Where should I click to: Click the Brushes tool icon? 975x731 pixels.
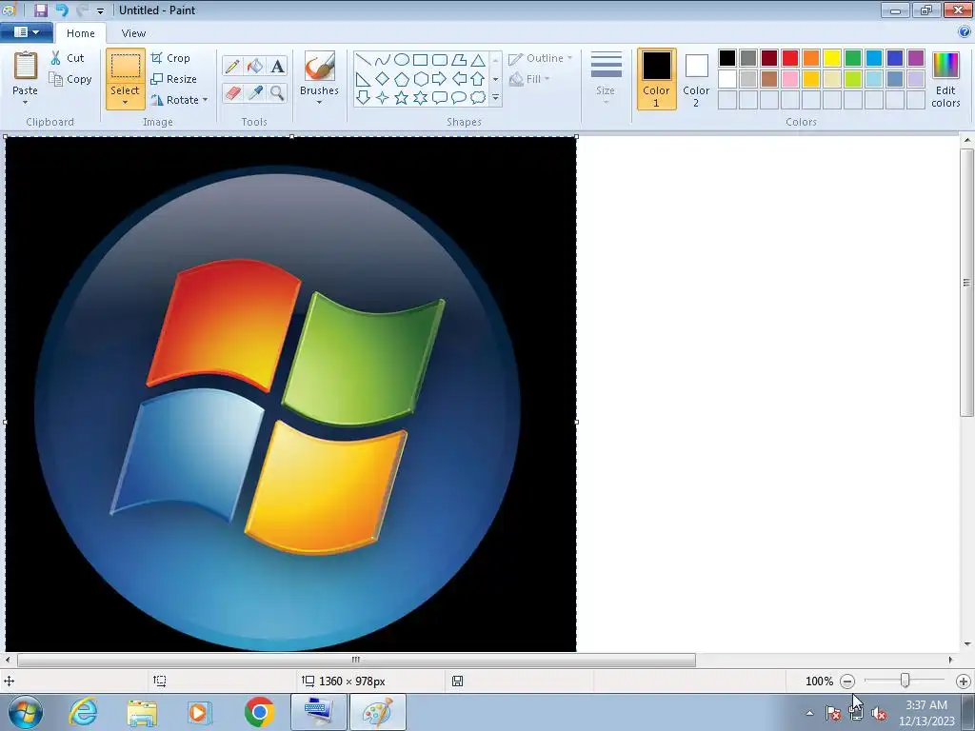pyautogui.click(x=320, y=66)
